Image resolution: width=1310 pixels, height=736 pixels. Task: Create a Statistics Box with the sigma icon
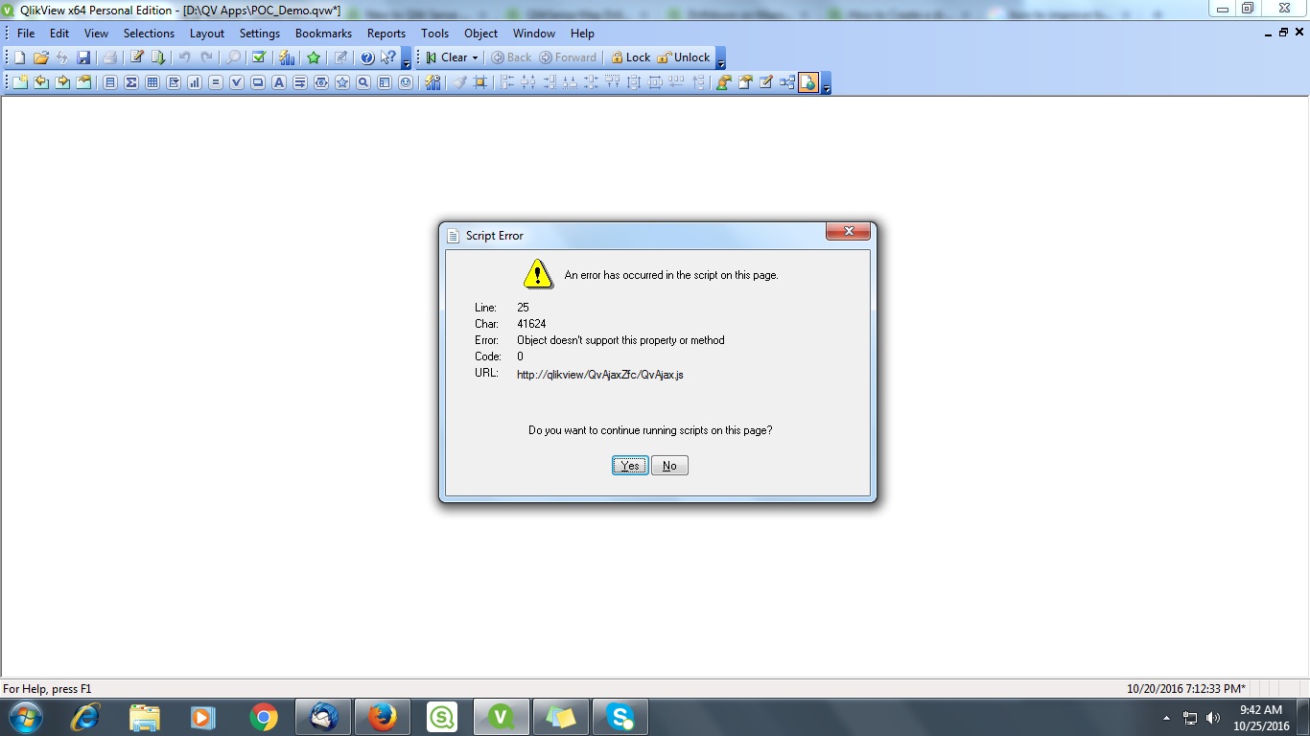point(131,82)
